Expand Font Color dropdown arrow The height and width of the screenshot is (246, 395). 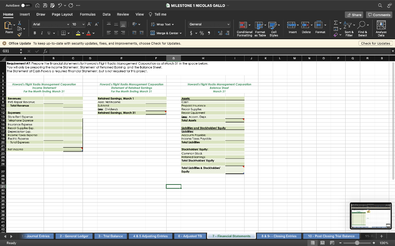click(x=93, y=33)
